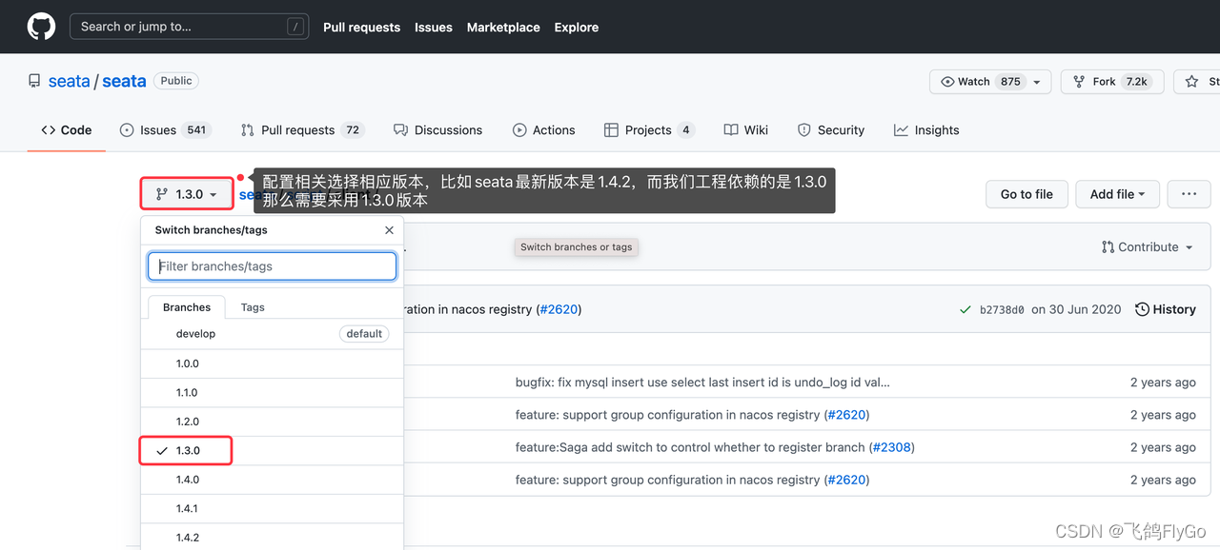Switch to the Tags tab in branch dialog
1220x550 pixels.
pyautogui.click(x=252, y=306)
